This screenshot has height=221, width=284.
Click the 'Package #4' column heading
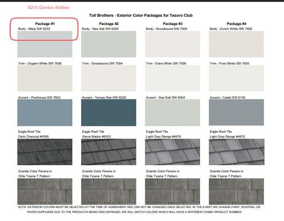(237, 23)
